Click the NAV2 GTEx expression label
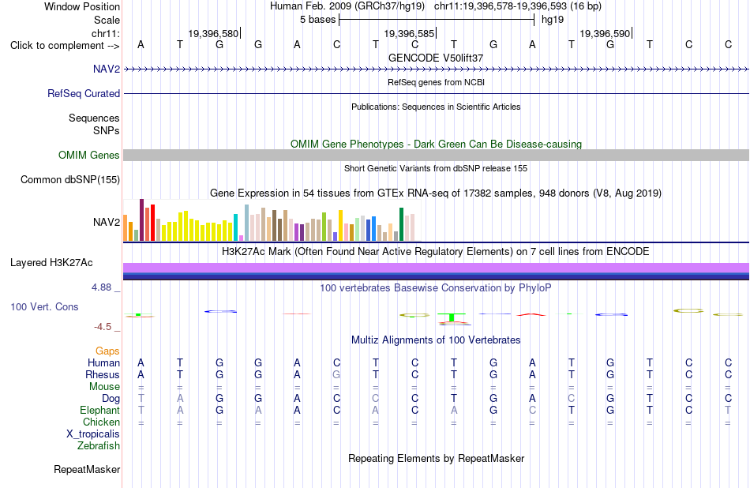This screenshot has height=488, width=750. [107, 222]
